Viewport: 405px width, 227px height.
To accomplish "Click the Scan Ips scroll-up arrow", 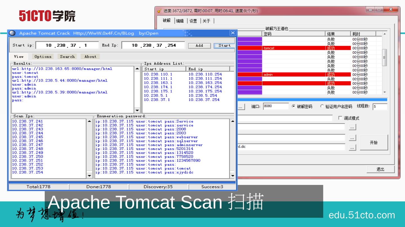I will 89,121.
